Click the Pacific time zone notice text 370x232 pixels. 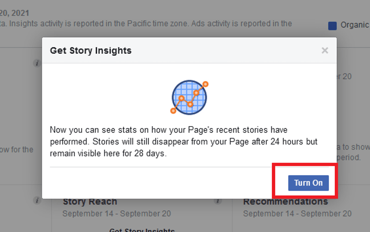coord(146,24)
